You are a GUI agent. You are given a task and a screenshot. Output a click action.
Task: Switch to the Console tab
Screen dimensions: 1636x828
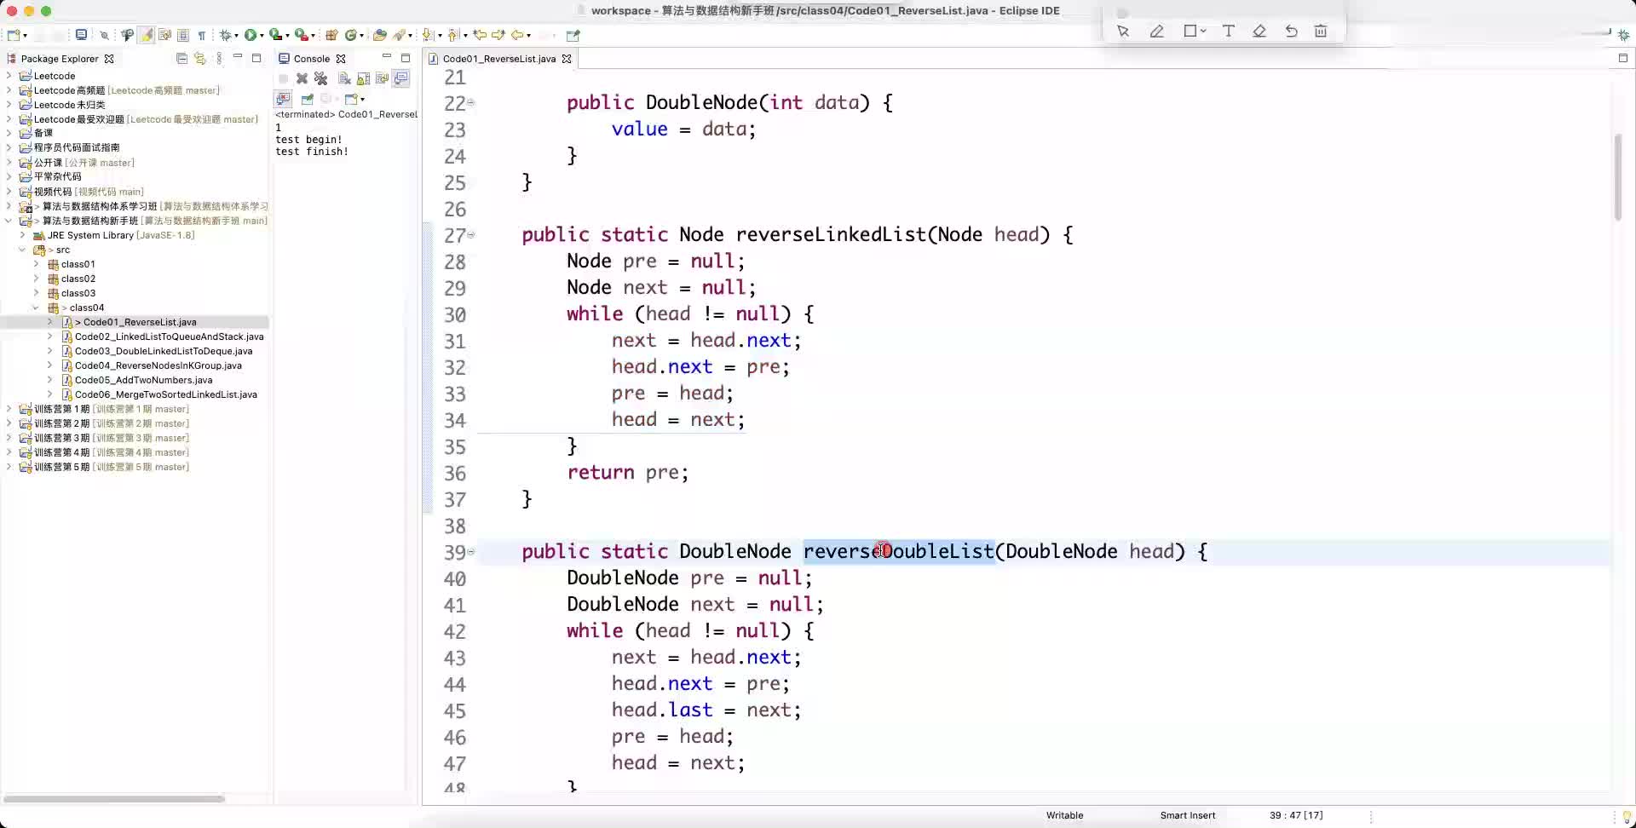point(311,59)
